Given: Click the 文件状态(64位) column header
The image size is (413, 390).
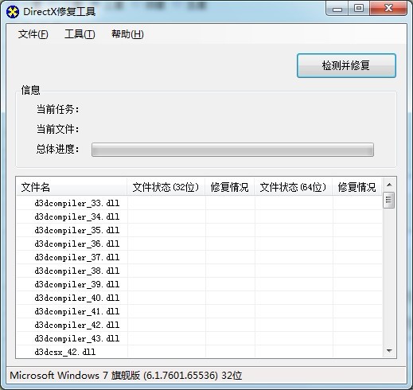Looking at the screenshot, I should point(294,187).
